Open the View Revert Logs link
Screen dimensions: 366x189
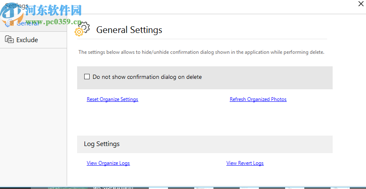[x=245, y=163]
